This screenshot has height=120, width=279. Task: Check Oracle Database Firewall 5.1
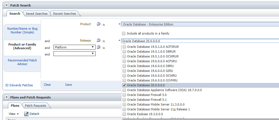(124, 100)
